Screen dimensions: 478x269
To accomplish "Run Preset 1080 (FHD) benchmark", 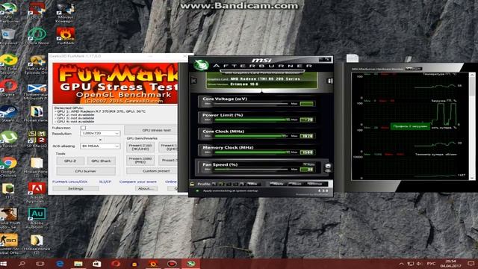I will [140, 160].
